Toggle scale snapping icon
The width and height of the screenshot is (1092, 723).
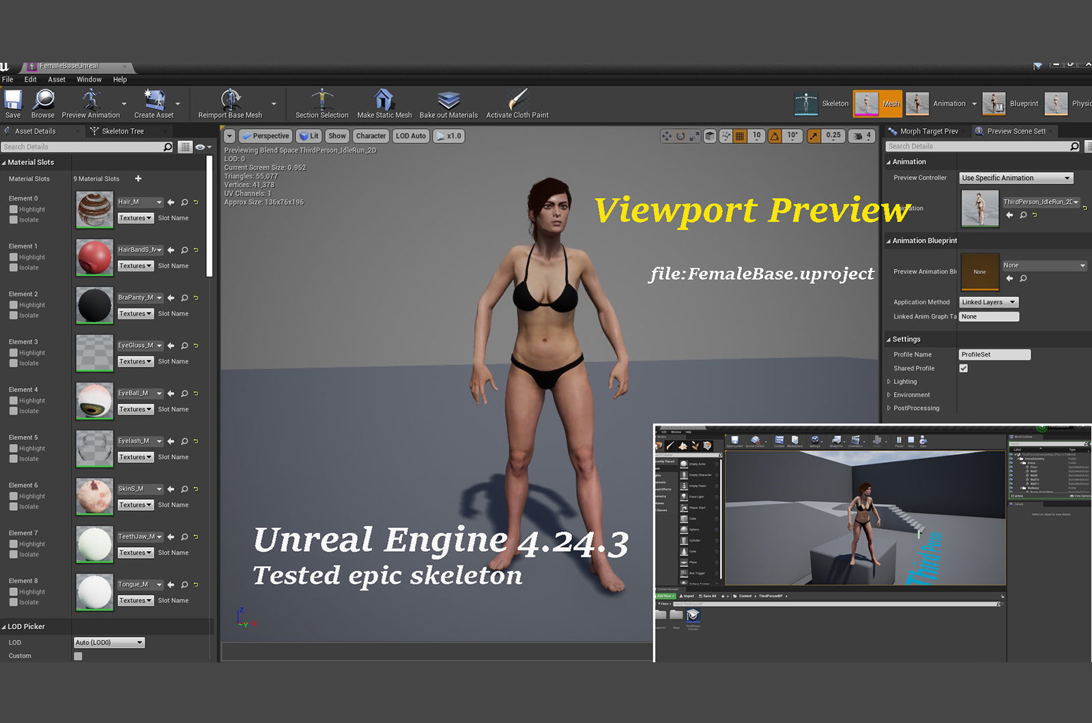pyautogui.click(x=814, y=136)
